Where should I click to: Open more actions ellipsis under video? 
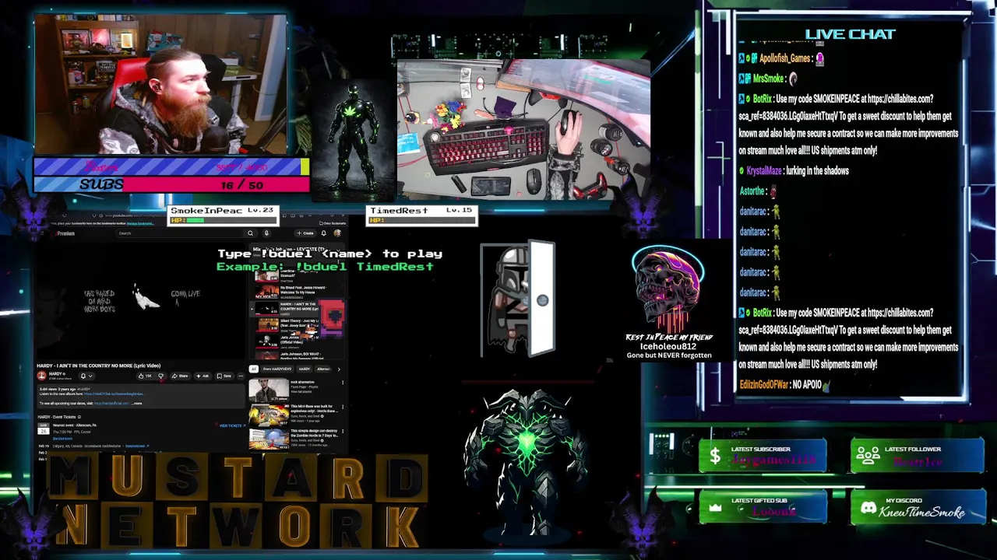[241, 376]
